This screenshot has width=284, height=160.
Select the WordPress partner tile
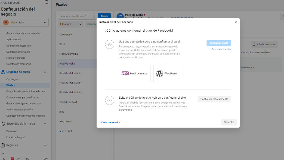169,74
